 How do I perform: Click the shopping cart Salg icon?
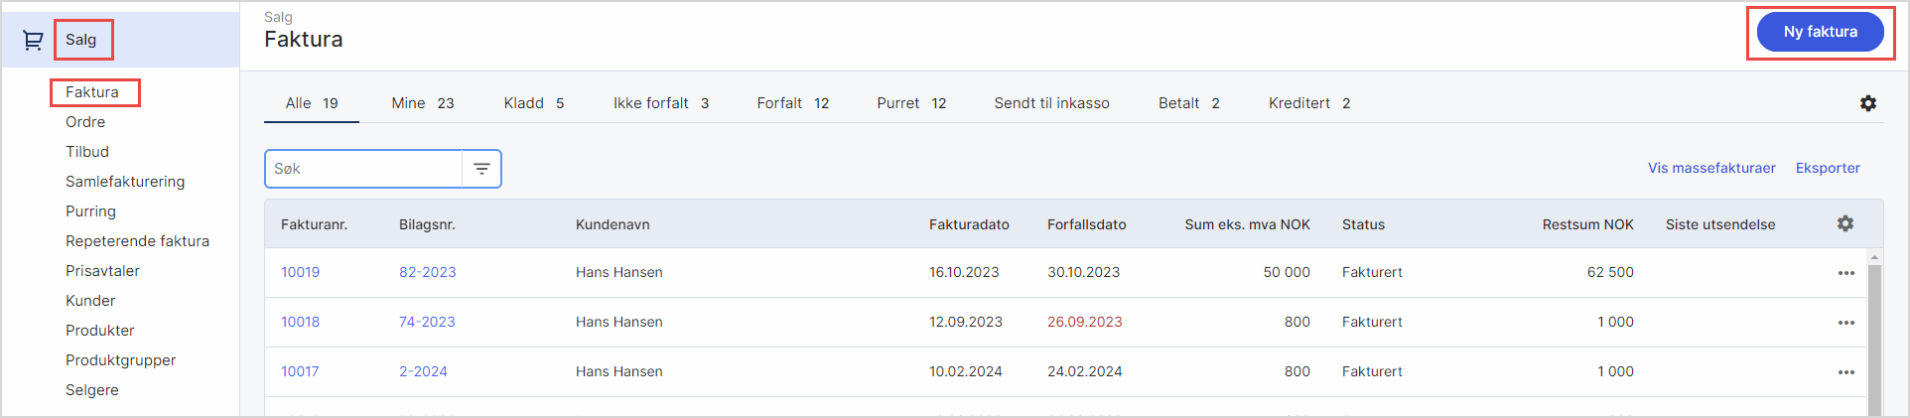pos(33,40)
